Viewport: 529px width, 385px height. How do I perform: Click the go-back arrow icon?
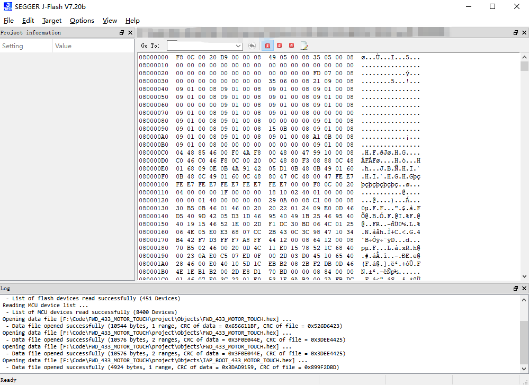tap(252, 46)
